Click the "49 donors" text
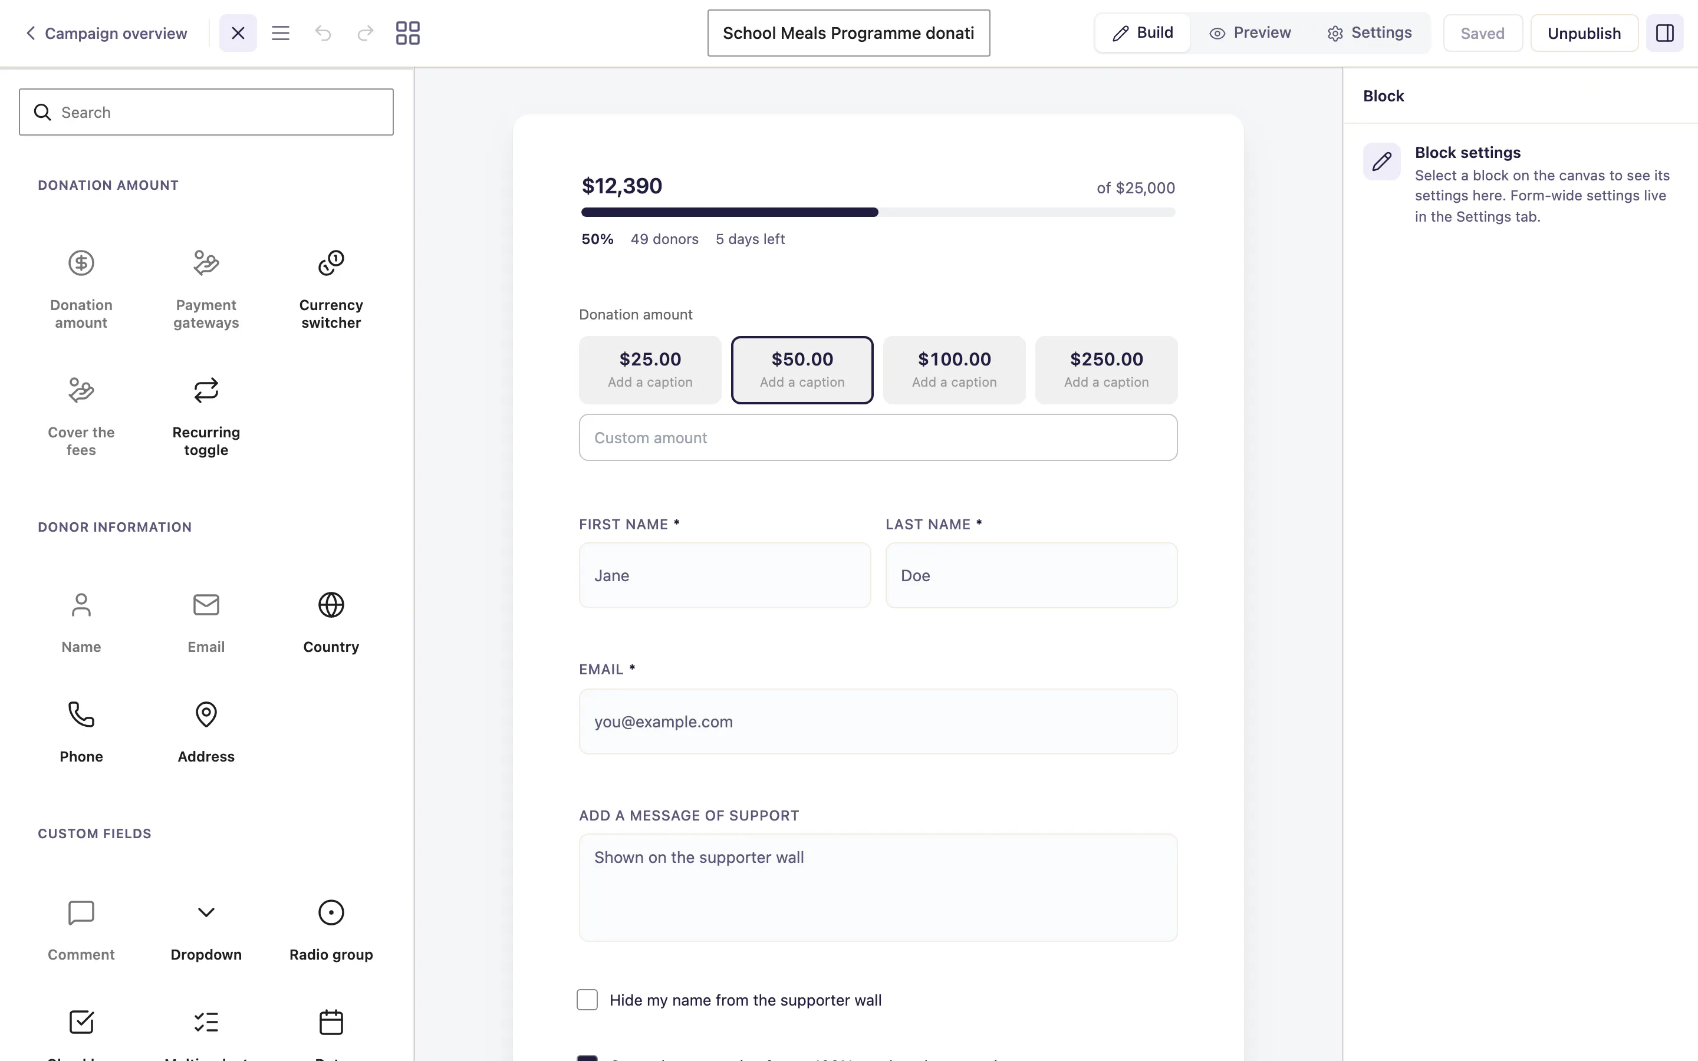The width and height of the screenshot is (1698, 1061). tap(664, 239)
